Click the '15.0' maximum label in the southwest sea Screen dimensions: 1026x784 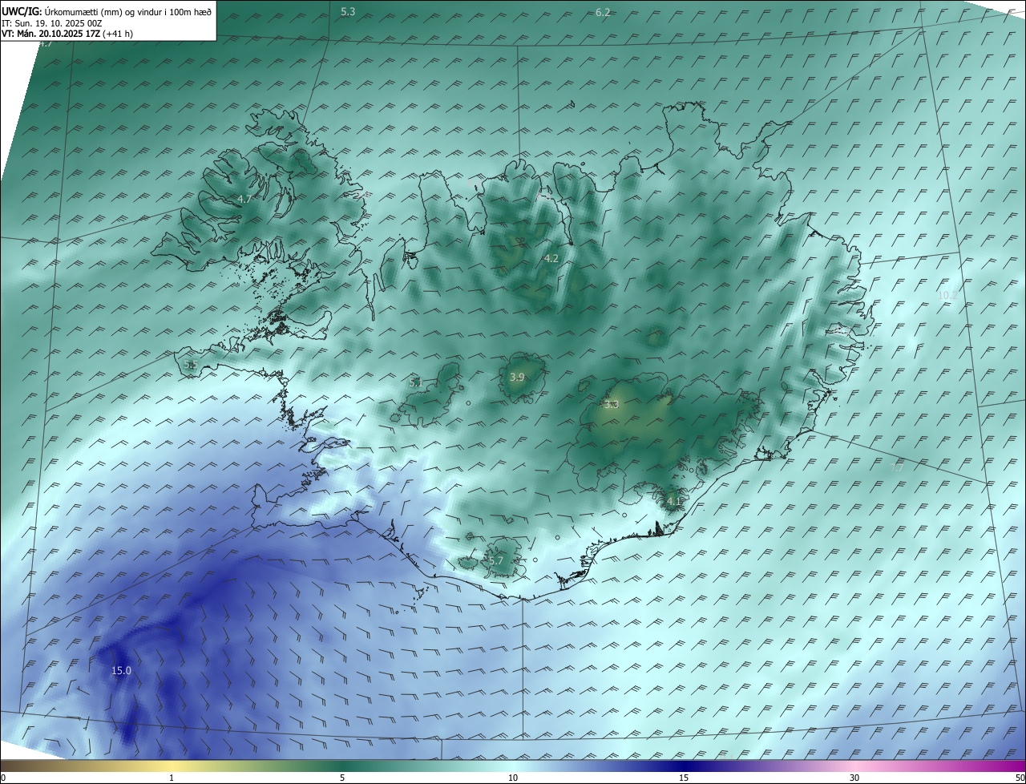click(x=121, y=671)
